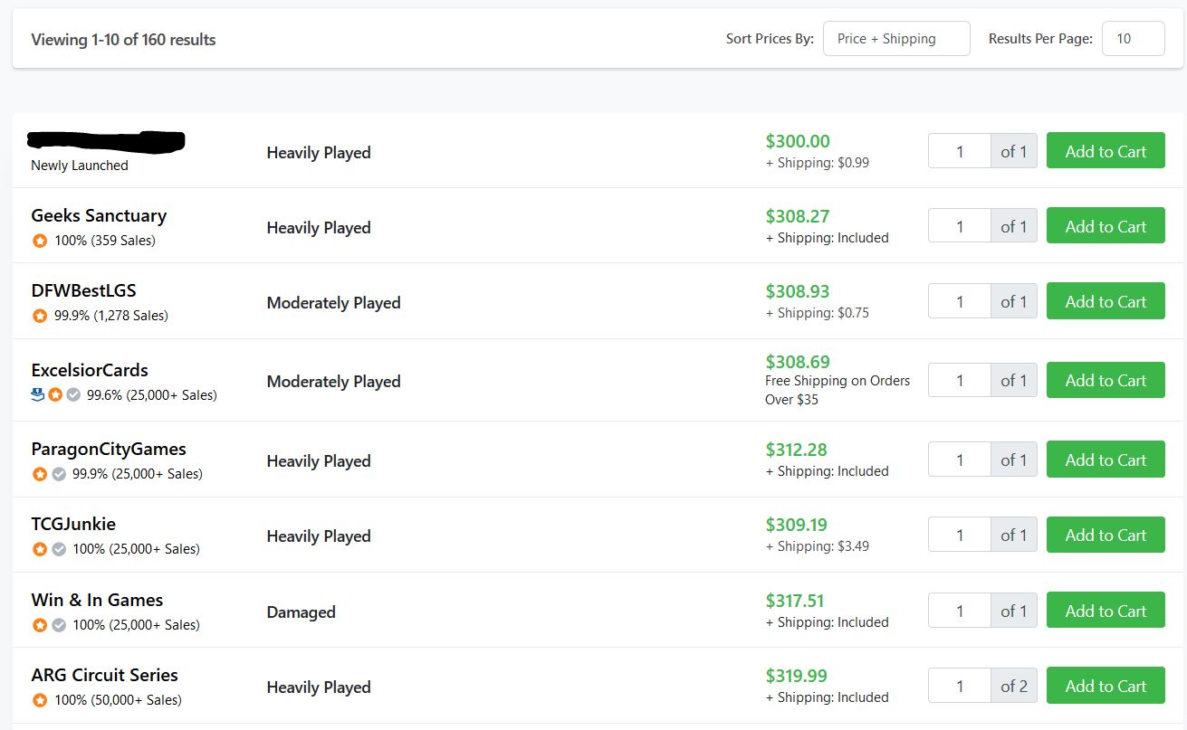The height and width of the screenshot is (730, 1187).
Task: Click the quantity field for TCGJunkie's listing
Action: [x=959, y=536]
